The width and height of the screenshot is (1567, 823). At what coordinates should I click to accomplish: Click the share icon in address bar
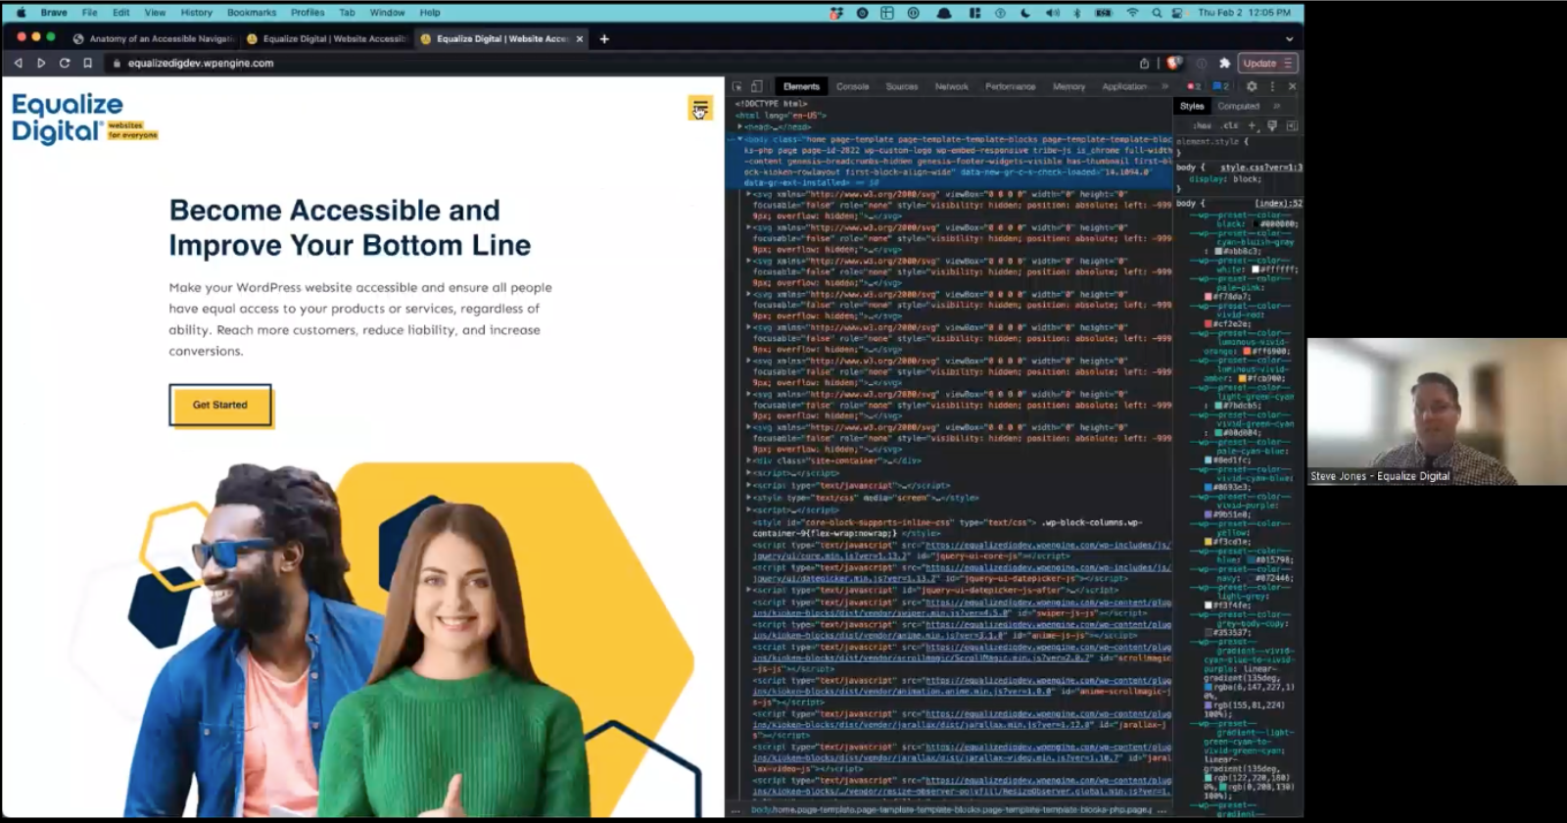(1144, 63)
